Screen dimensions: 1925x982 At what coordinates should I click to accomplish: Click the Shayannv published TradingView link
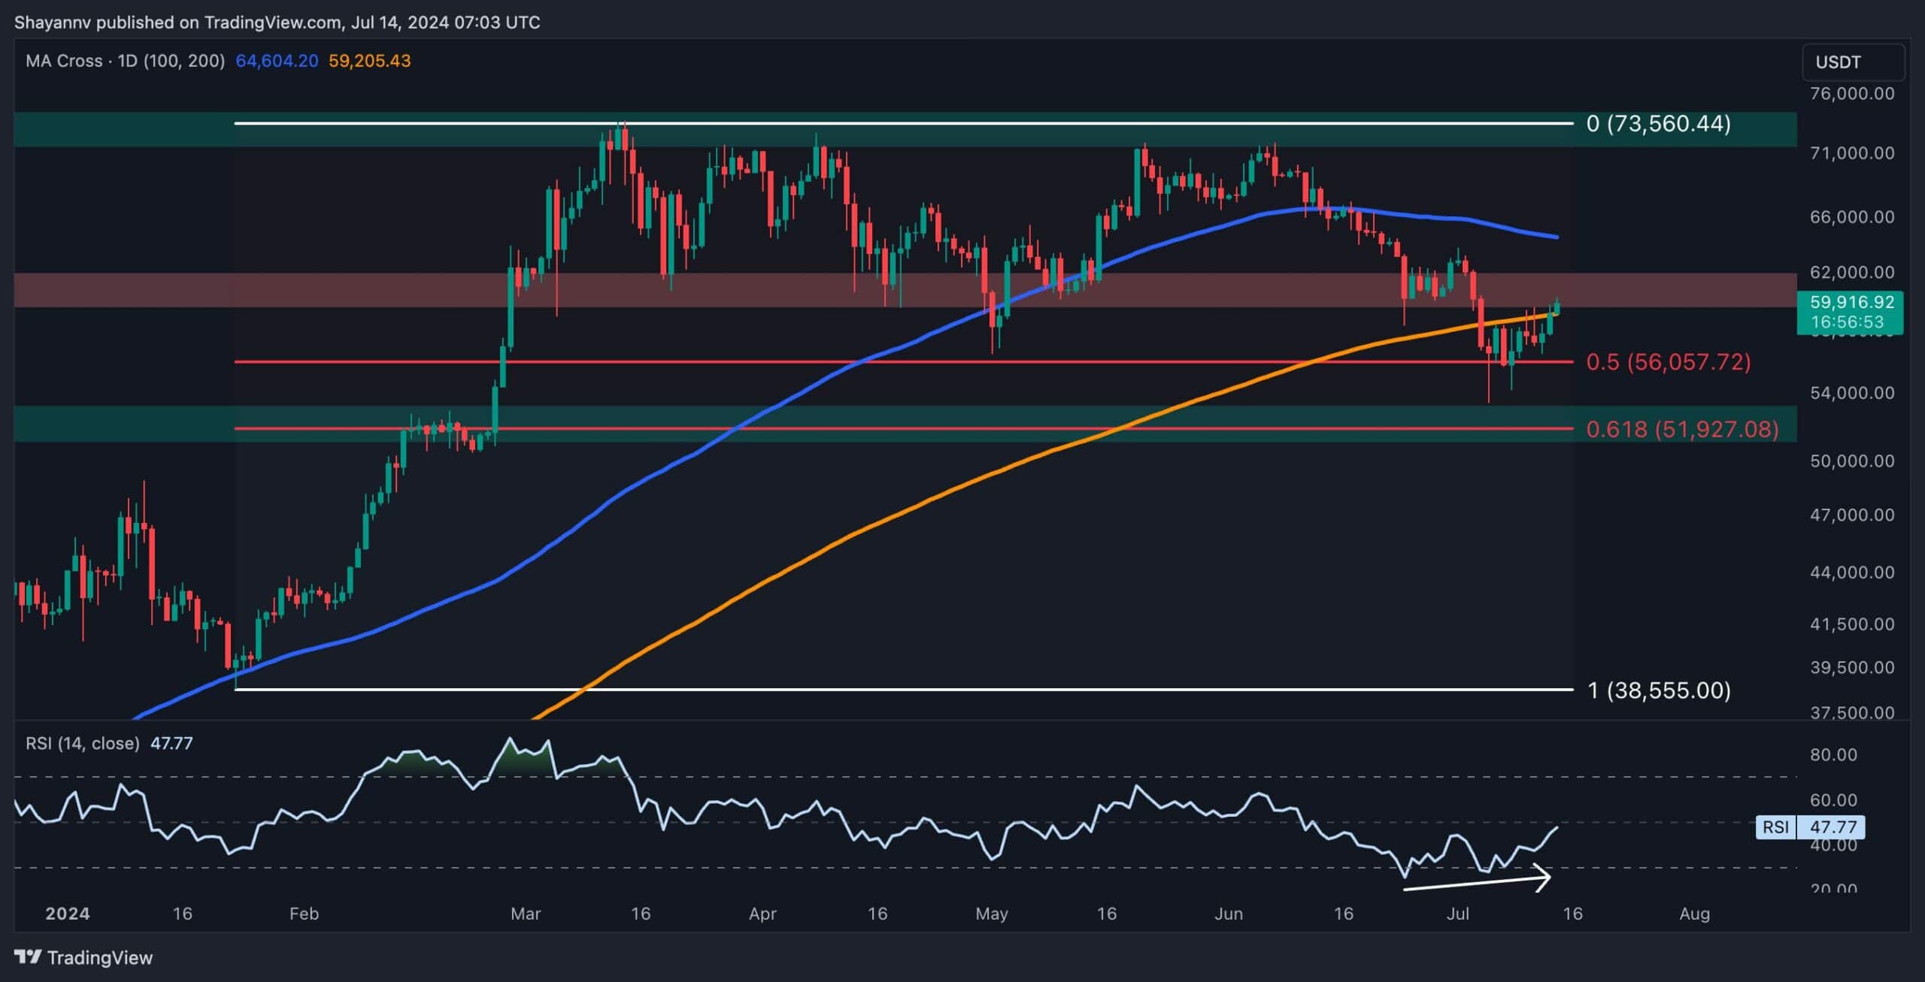pyautogui.click(x=278, y=22)
